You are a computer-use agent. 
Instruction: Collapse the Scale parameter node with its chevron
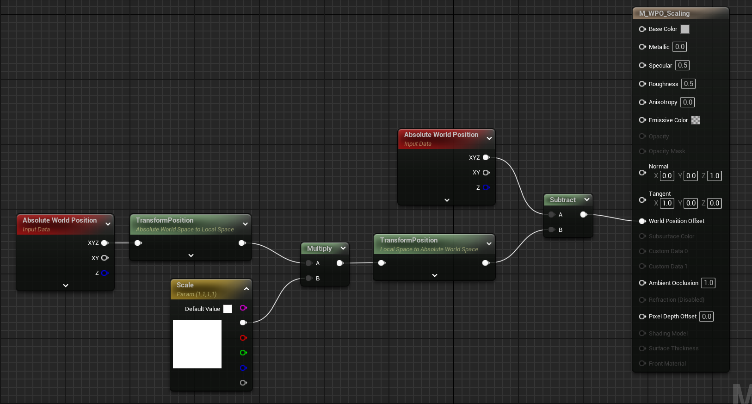pyautogui.click(x=247, y=289)
